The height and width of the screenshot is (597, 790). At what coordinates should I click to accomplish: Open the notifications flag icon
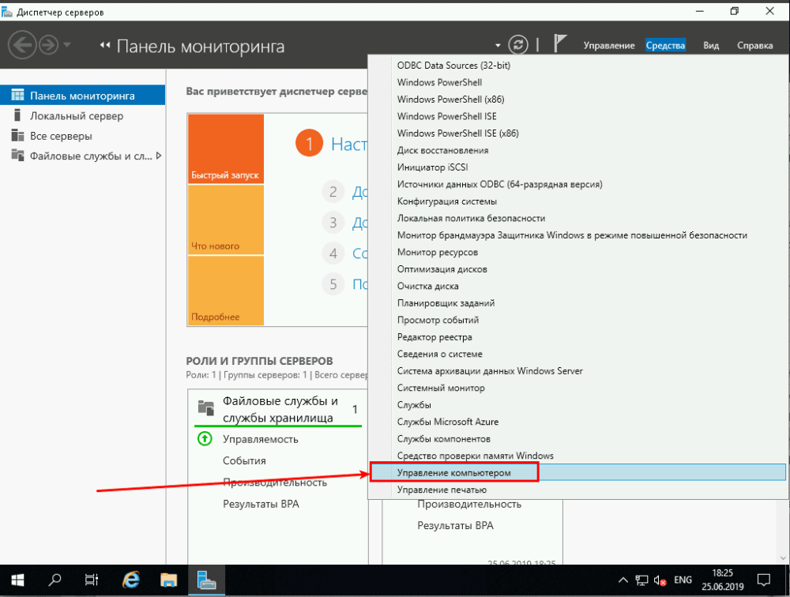click(x=561, y=45)
